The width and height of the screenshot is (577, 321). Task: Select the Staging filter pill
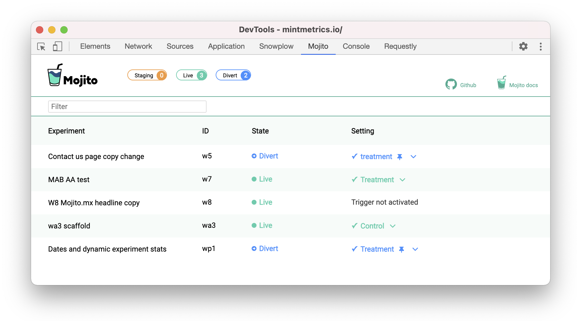coord(147,75)
